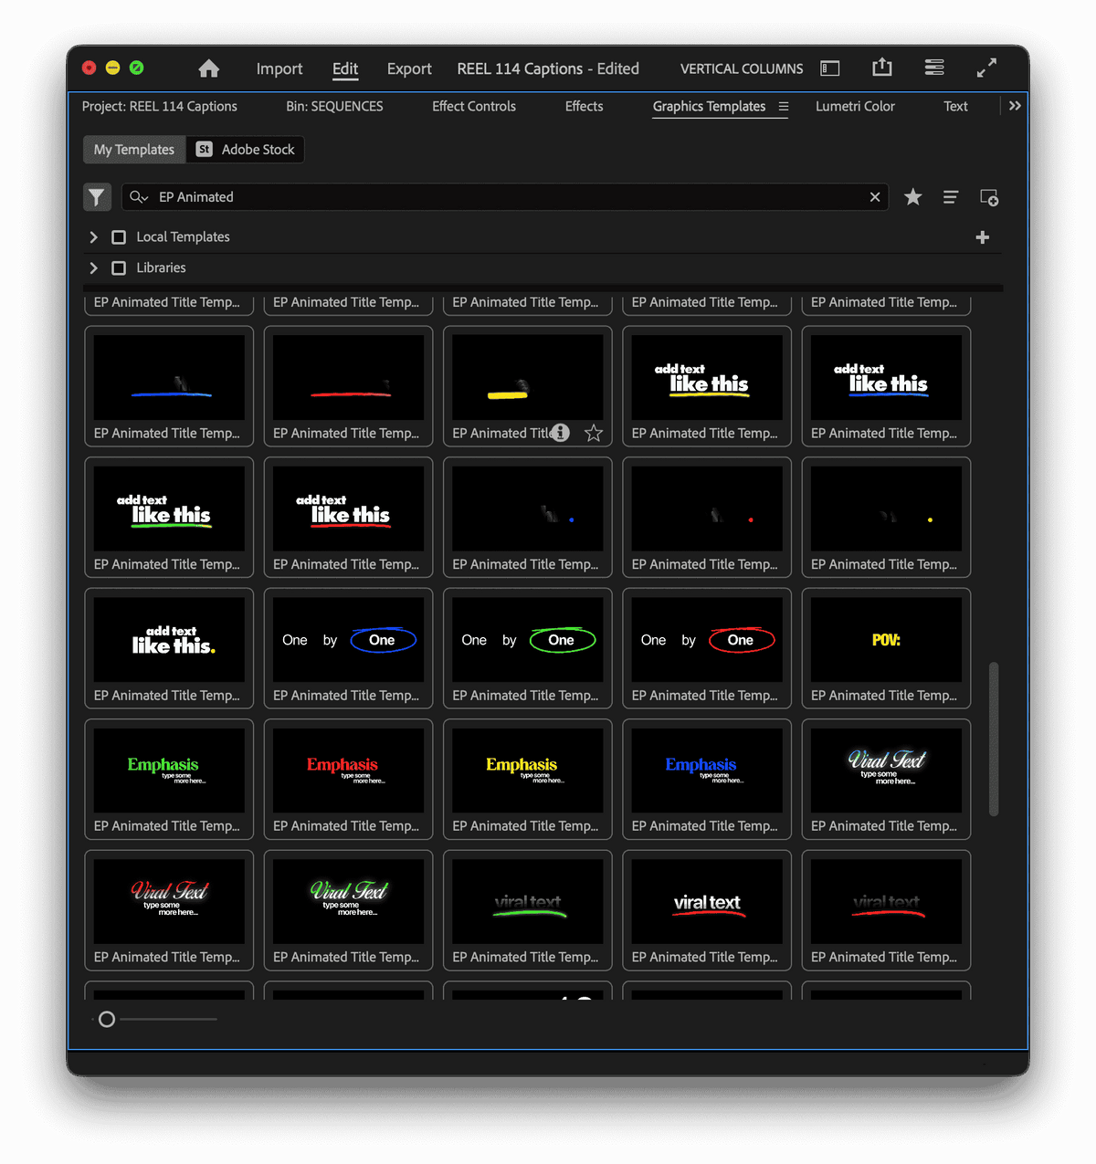Image resolution: width=1096 pixels, height=1164 pixels.
Task: Go to the Home screen icon
Action: point(208,68)
